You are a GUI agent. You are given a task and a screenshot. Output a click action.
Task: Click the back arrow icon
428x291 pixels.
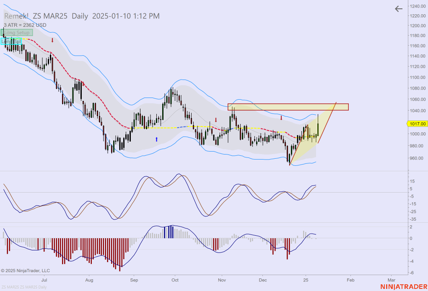pos(399,9)
